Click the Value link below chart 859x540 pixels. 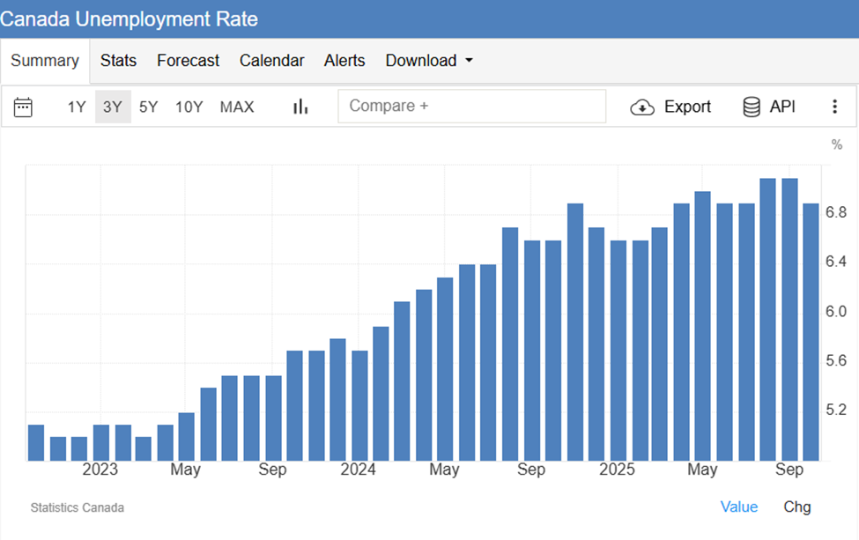[738, 507]
